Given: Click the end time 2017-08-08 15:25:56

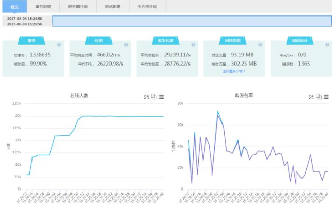Looking at the screenshot, I should 25,24.
